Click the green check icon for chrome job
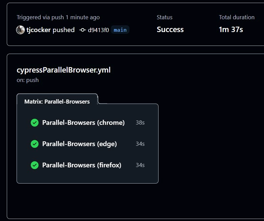The width and height of the screenshot is (264, 221). tap(34, 122)
